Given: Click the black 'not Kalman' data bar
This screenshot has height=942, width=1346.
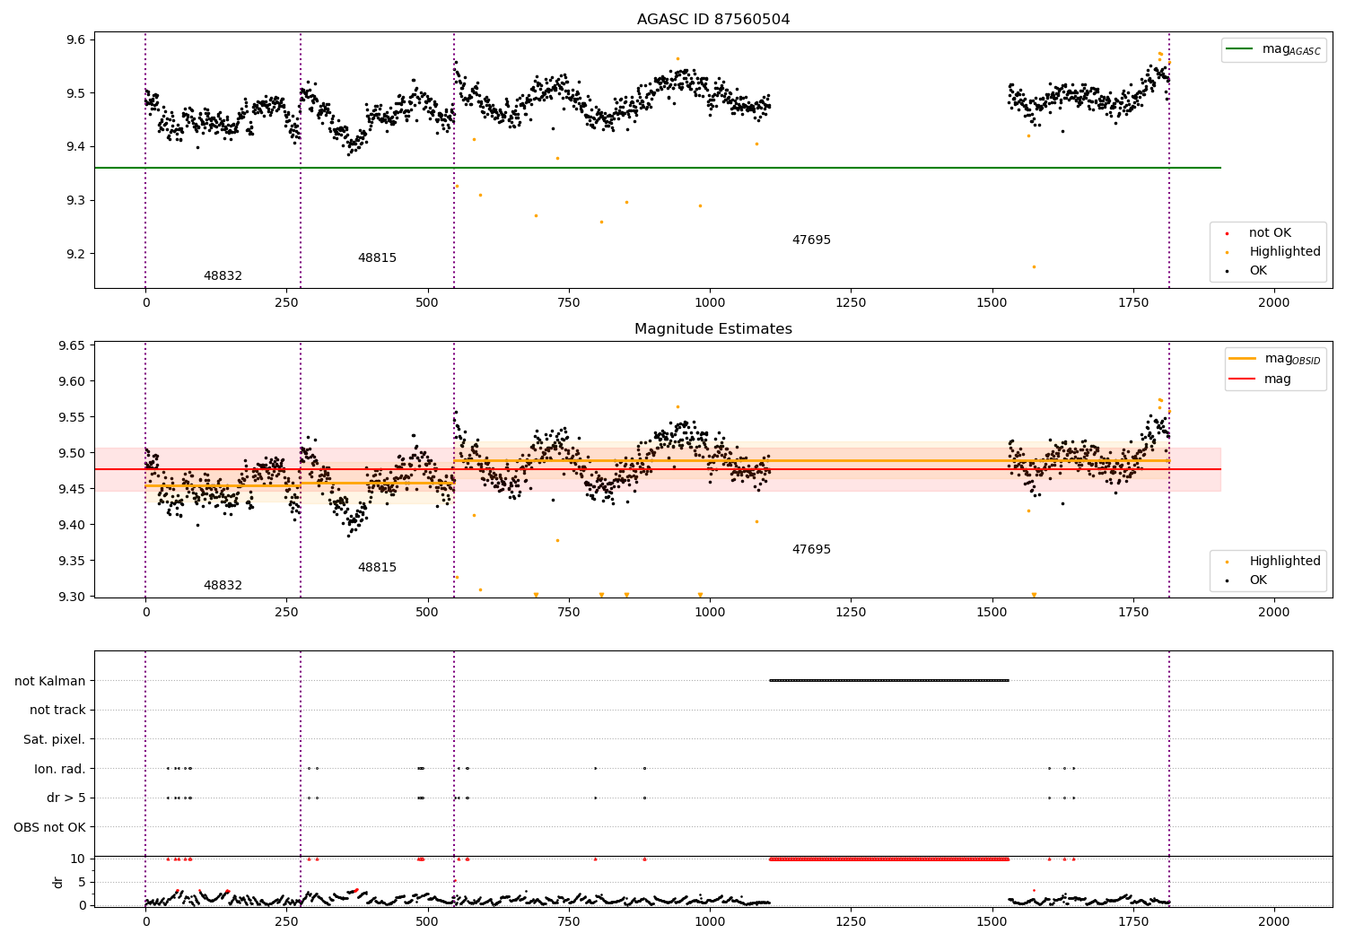Looking at the screenshot, I should (889, 680).
